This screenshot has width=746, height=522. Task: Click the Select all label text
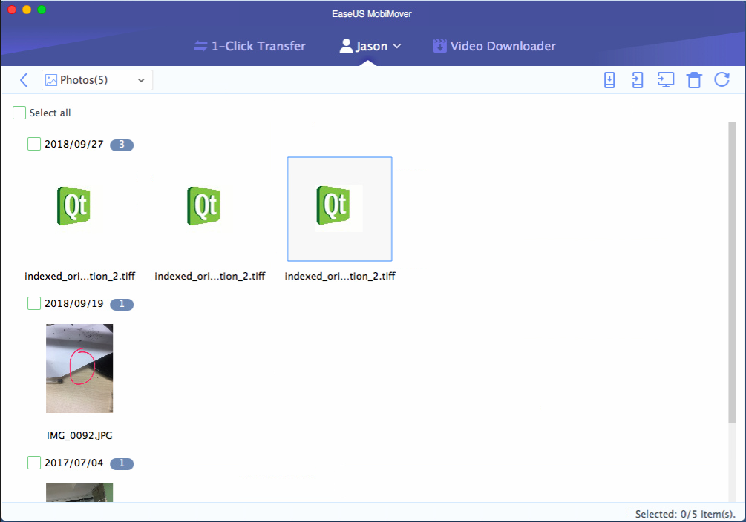coord(50,113)
